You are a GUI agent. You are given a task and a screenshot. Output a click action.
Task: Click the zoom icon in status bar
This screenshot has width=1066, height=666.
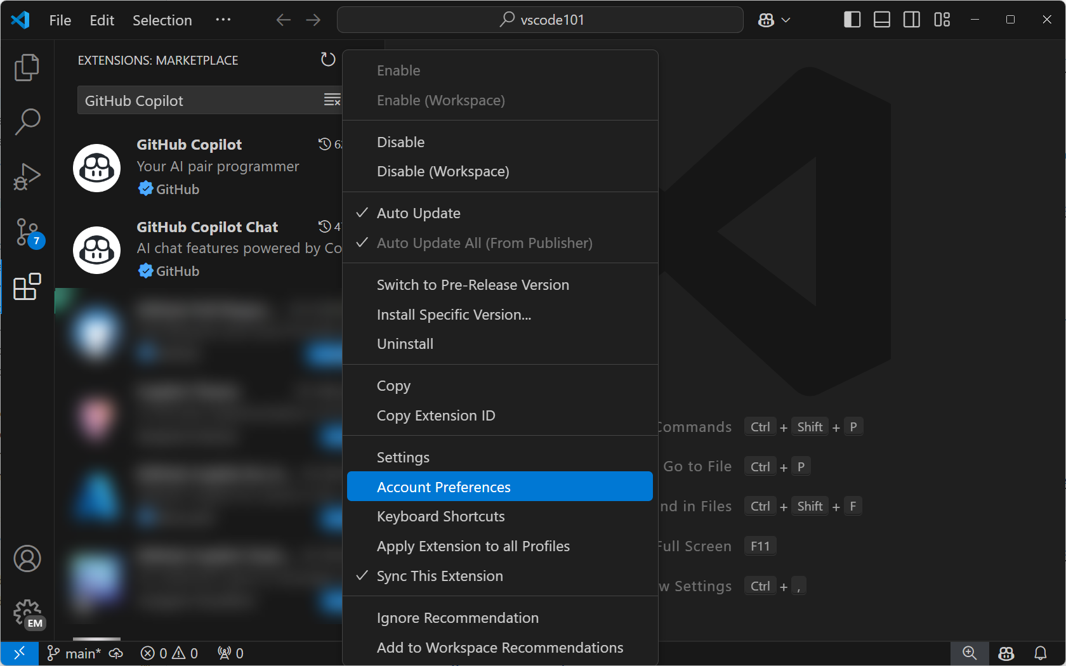tap(969, 653)
